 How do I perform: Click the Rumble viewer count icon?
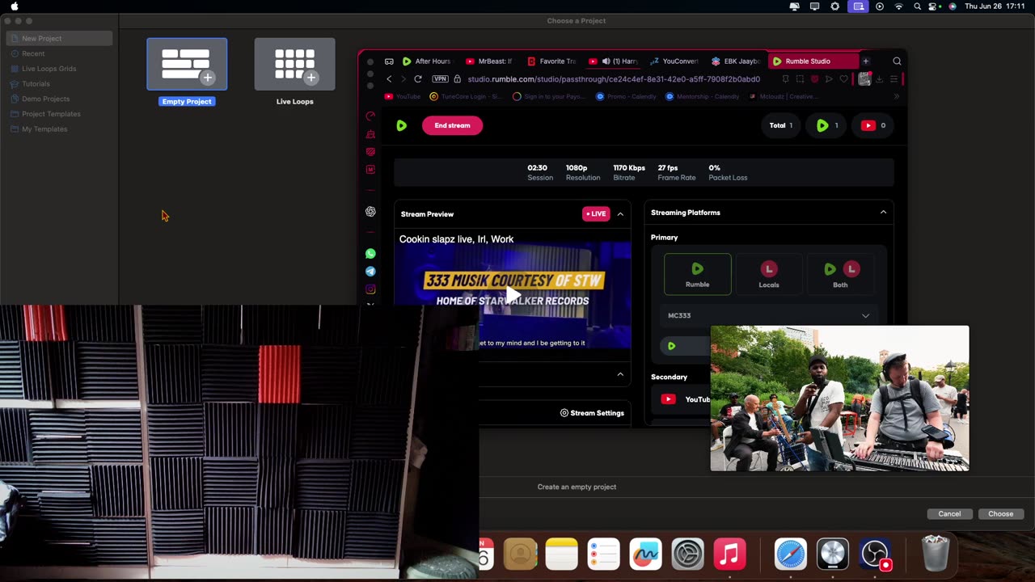822,125
